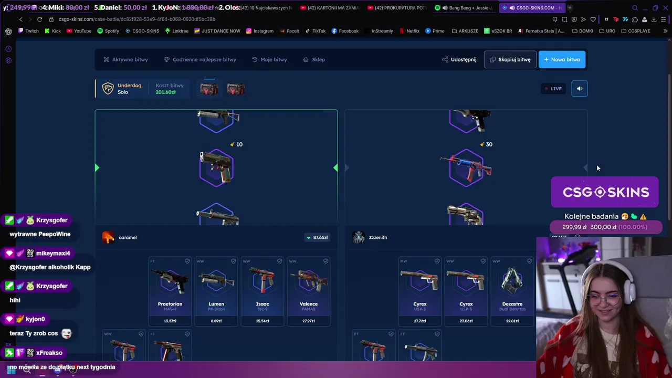Click shield check icon on Valence card
The width and height of the screenshot is (672, 378).
click(325, 261)
